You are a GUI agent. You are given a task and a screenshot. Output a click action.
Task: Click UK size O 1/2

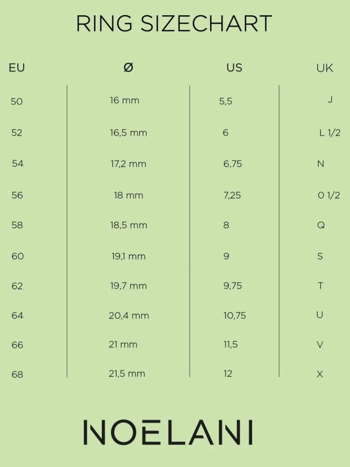(x=329, y=195)
